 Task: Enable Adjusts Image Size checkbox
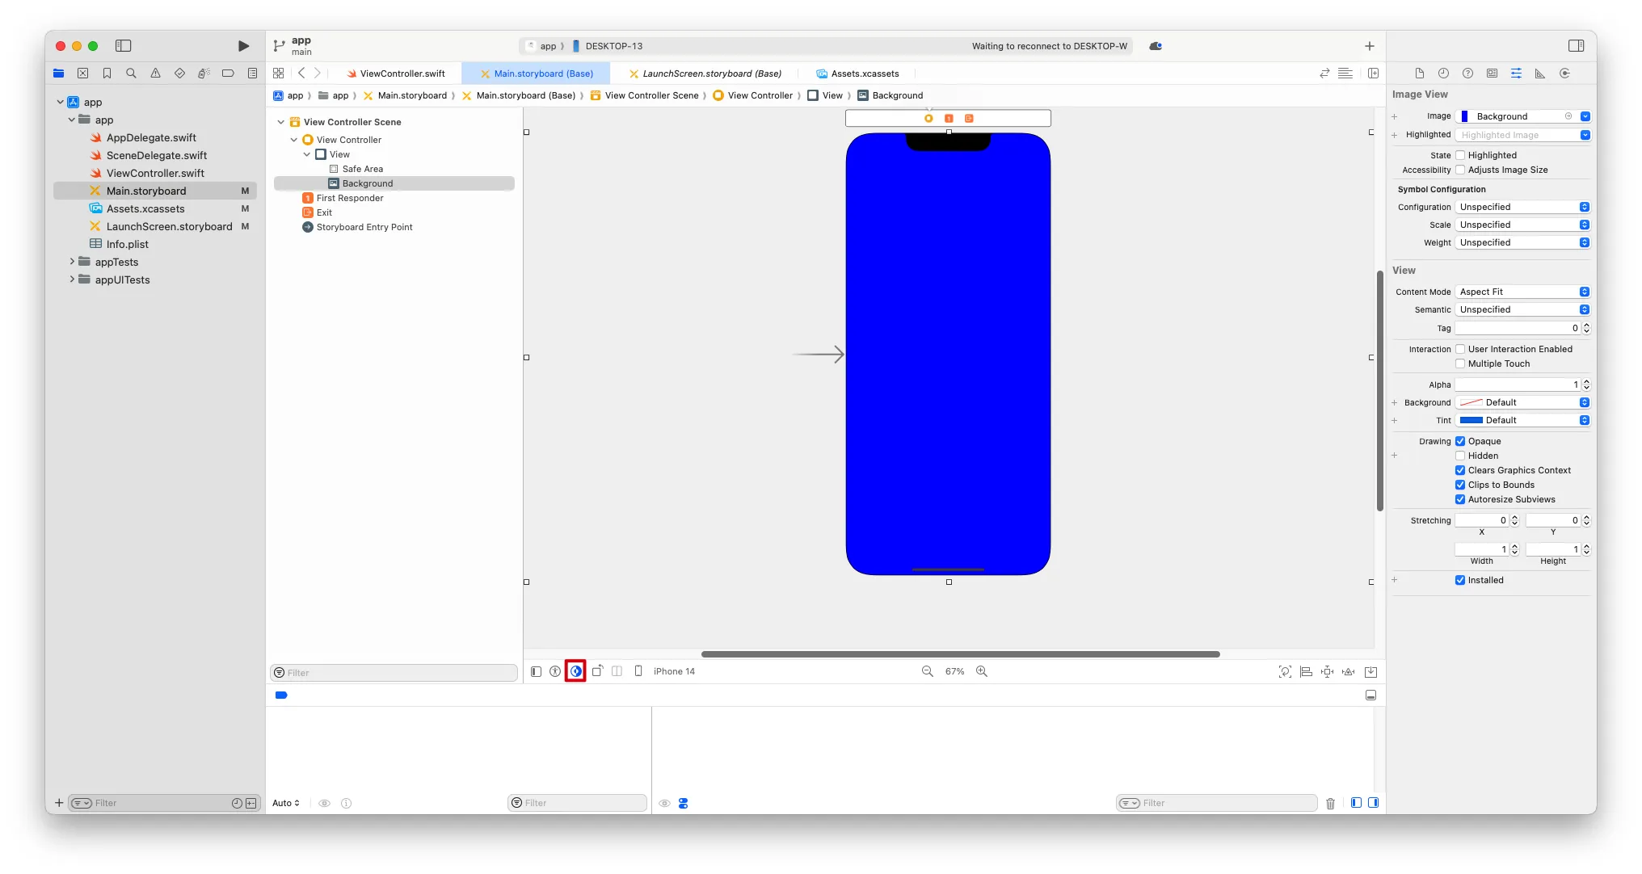click(1460, 170)
